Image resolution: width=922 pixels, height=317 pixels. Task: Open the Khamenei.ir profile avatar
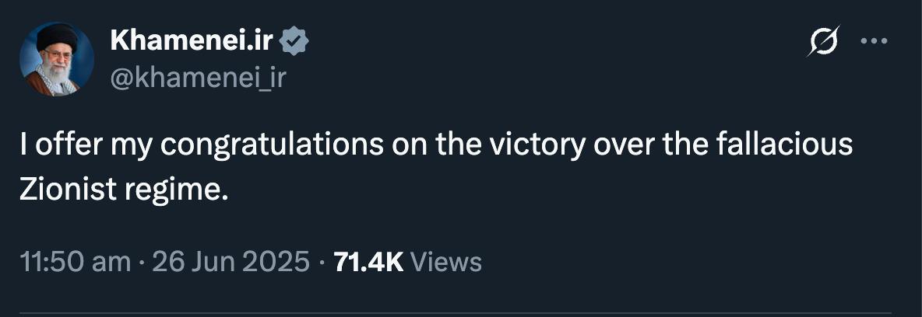click(x=58, y=60)
